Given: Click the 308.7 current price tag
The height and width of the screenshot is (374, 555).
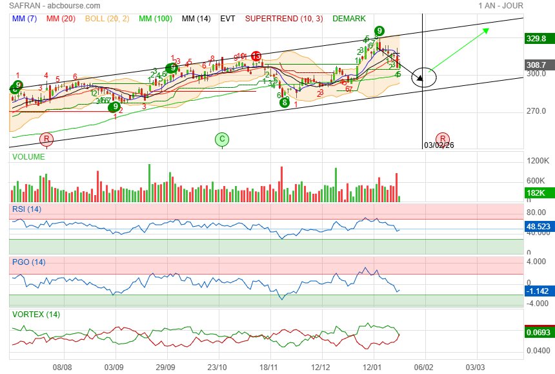Looking at the screenshot, I should coord(538,65).
